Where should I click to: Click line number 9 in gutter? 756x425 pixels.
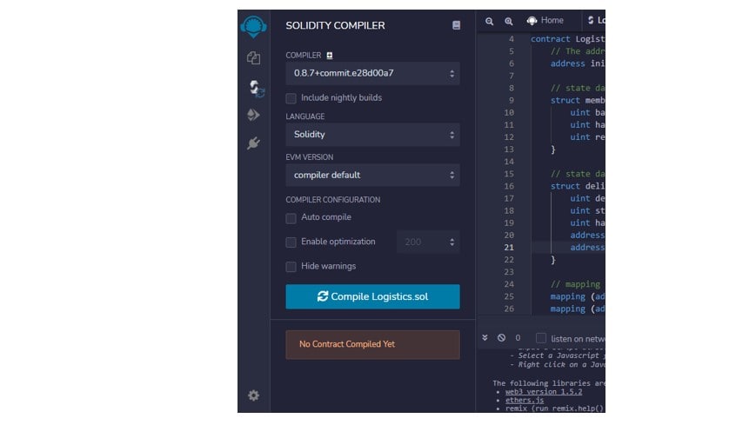click(511, 100)
